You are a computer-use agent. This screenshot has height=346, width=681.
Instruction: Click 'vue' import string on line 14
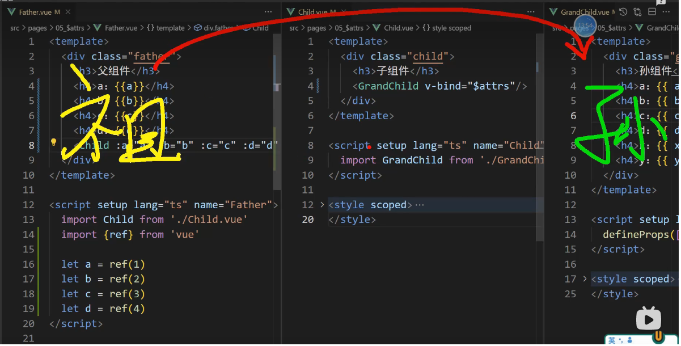click(184, 234)
